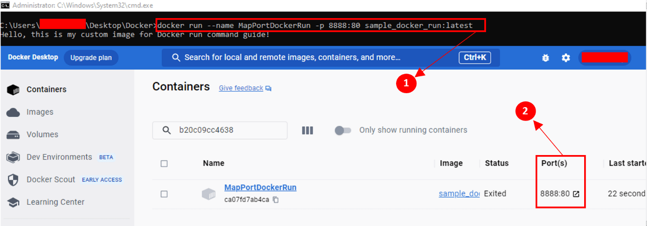Open the MapPortDockerRun container link

point(260,187)
